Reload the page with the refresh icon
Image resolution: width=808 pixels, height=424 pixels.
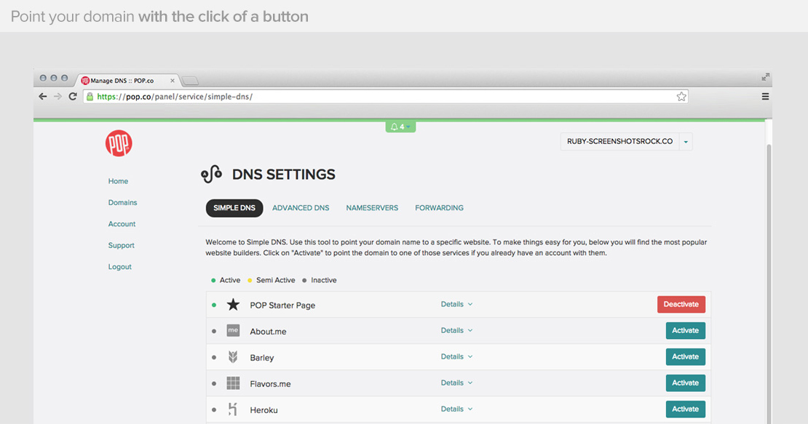[73, 96]
